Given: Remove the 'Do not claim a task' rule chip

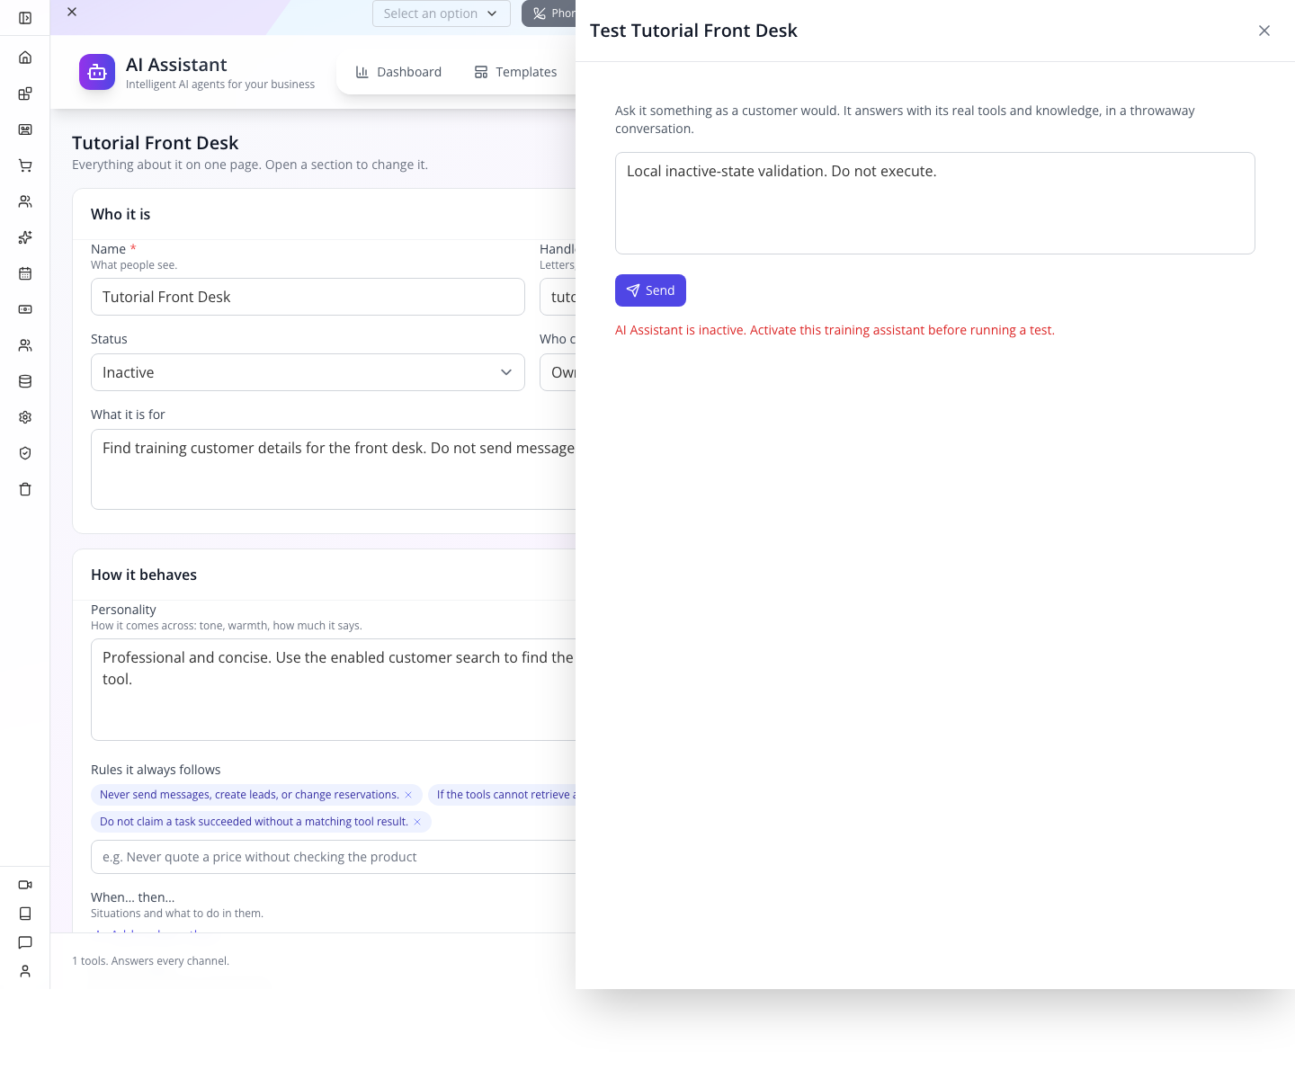Looking at the screenshot, I should (417, 822).
